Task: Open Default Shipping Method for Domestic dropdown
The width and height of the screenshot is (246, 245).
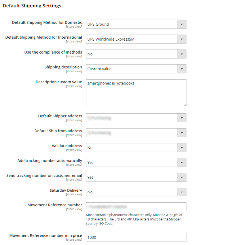Action: tap(181, 24)
